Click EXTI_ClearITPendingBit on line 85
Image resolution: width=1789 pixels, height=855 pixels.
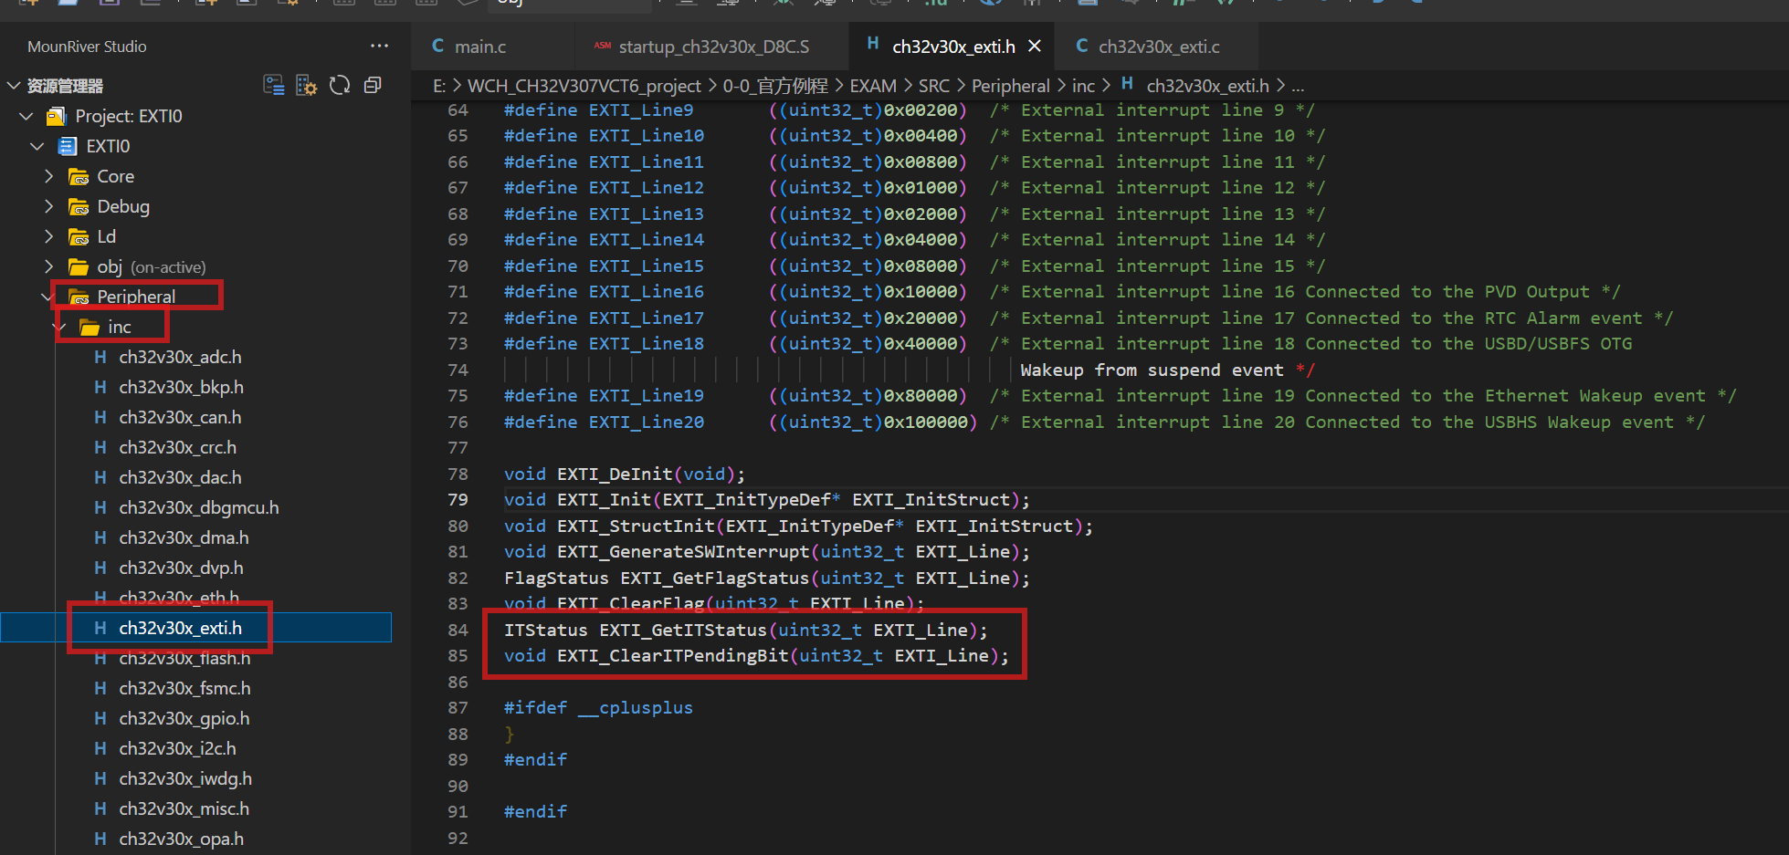(672, 655)
